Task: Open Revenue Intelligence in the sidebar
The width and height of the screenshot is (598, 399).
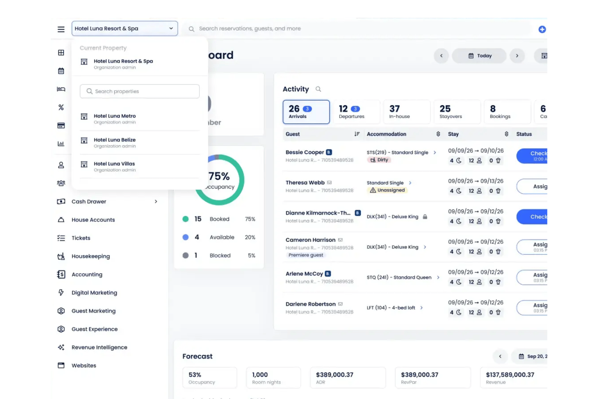Action: pyautogui.click(x=99, y=347)
